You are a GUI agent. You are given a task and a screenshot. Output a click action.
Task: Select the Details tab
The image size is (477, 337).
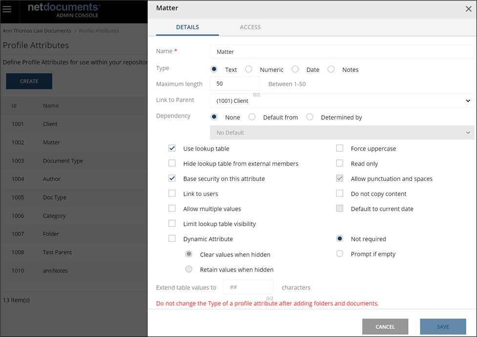click(187, 27)
